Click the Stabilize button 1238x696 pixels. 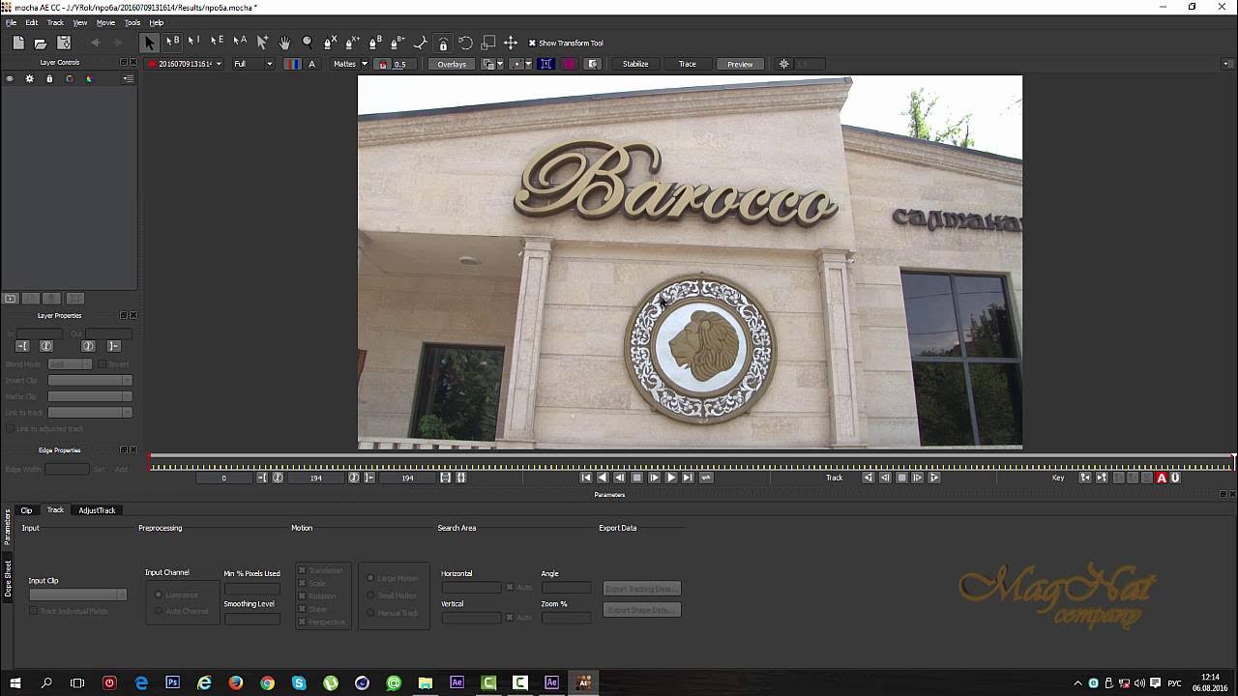tap(635, 64)
